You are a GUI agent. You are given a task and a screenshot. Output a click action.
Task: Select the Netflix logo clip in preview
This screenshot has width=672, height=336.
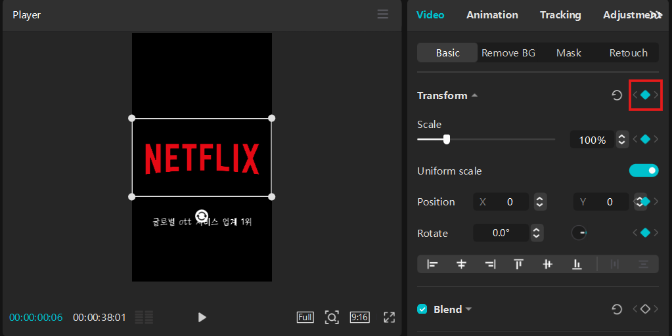(202, 157)
